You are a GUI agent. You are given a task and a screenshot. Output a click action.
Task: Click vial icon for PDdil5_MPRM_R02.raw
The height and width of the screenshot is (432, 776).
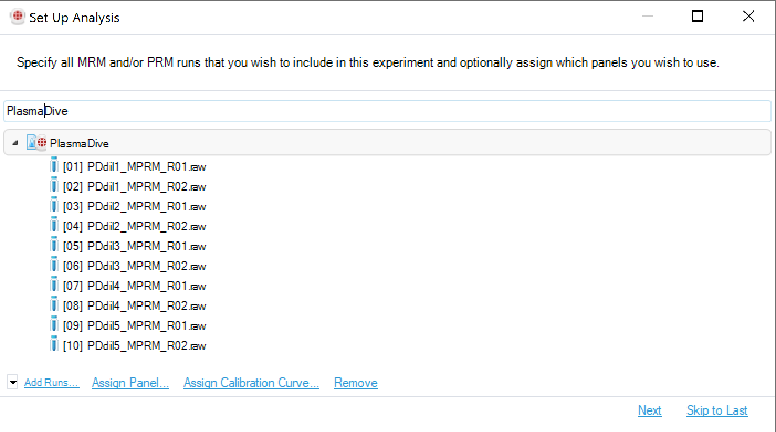(x=54, y=344)
